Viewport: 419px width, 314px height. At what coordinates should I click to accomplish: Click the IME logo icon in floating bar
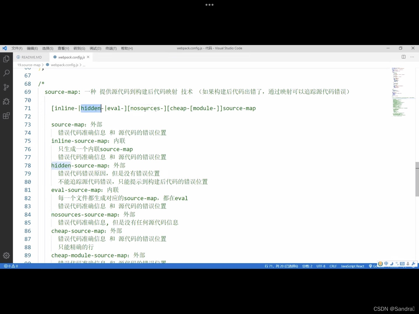[x=380, y=264]
